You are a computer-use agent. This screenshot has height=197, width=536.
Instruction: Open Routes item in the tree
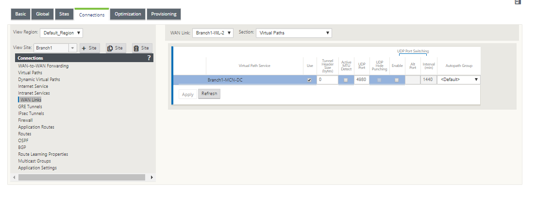click(x=25, y=134)
